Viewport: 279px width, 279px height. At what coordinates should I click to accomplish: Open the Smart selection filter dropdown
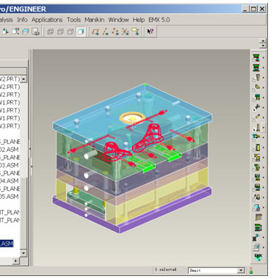coord(241,270)
